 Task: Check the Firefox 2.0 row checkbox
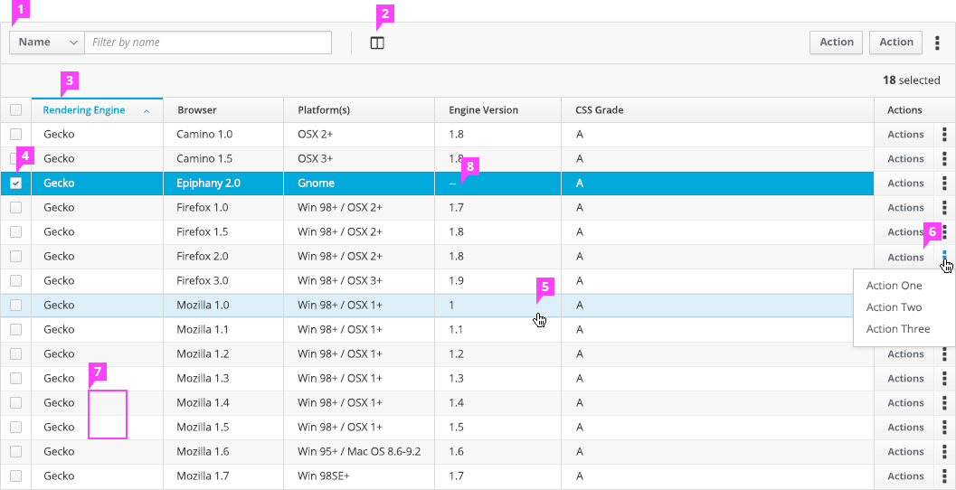[16, 257]
